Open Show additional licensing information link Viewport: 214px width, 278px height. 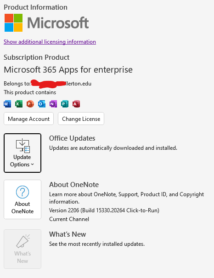pyautogui.click(x=50, y=42)
